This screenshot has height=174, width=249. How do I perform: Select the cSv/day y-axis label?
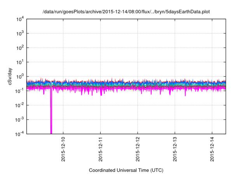(x=10, y=77)
